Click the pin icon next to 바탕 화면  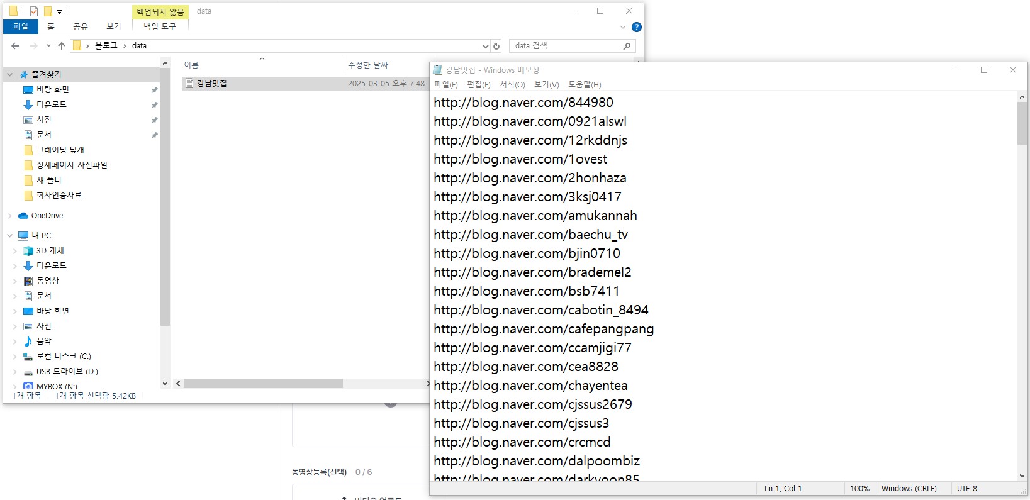pos(154,90)
